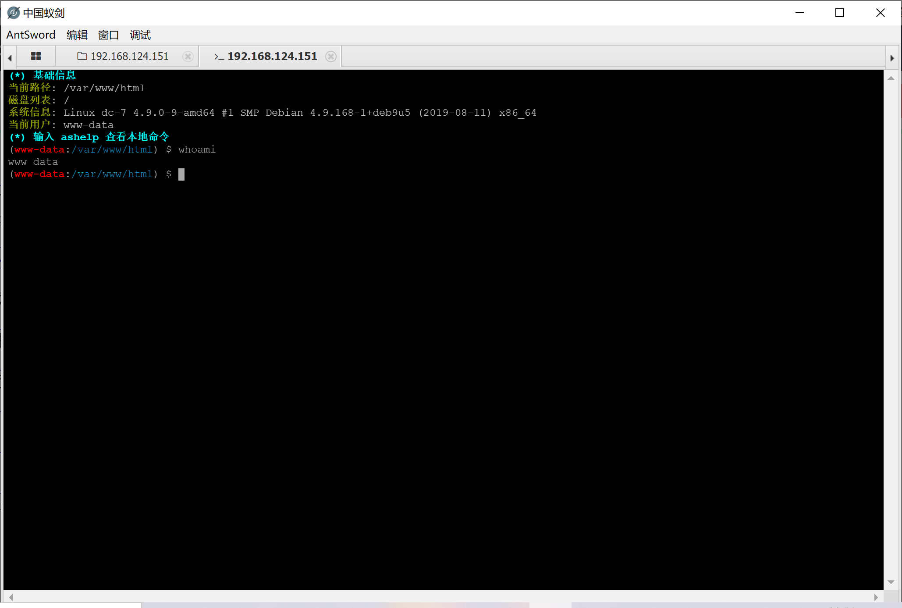Image resolution: width=902 pixels, height=608 pixels.
Task: Click the system info line 'Linux dc-7'
Action: [x=272, y=113]
